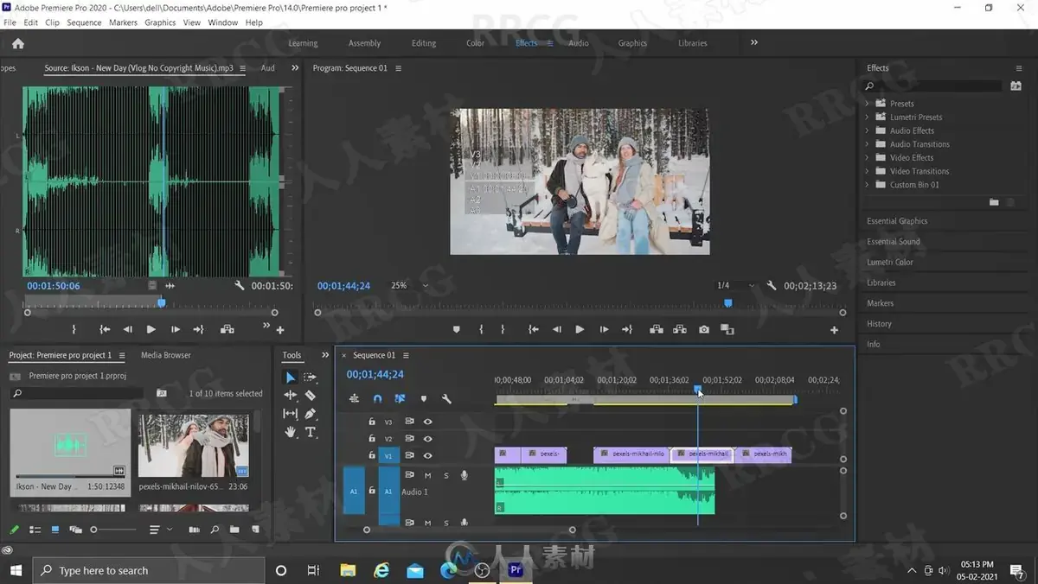
Task: Select the Ripple Edit tool
Action: (291, 396)
